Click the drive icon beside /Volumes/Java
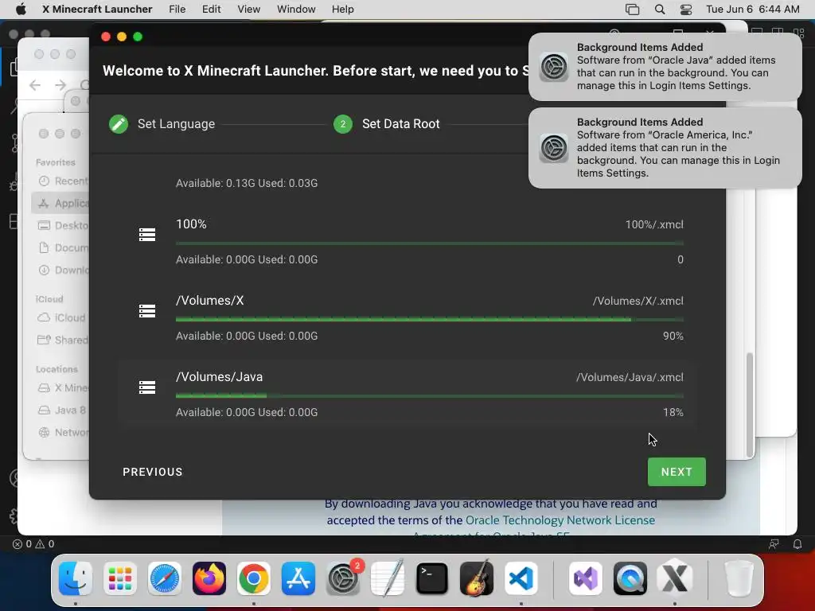 pyautogui.click(x=147, y=387)
